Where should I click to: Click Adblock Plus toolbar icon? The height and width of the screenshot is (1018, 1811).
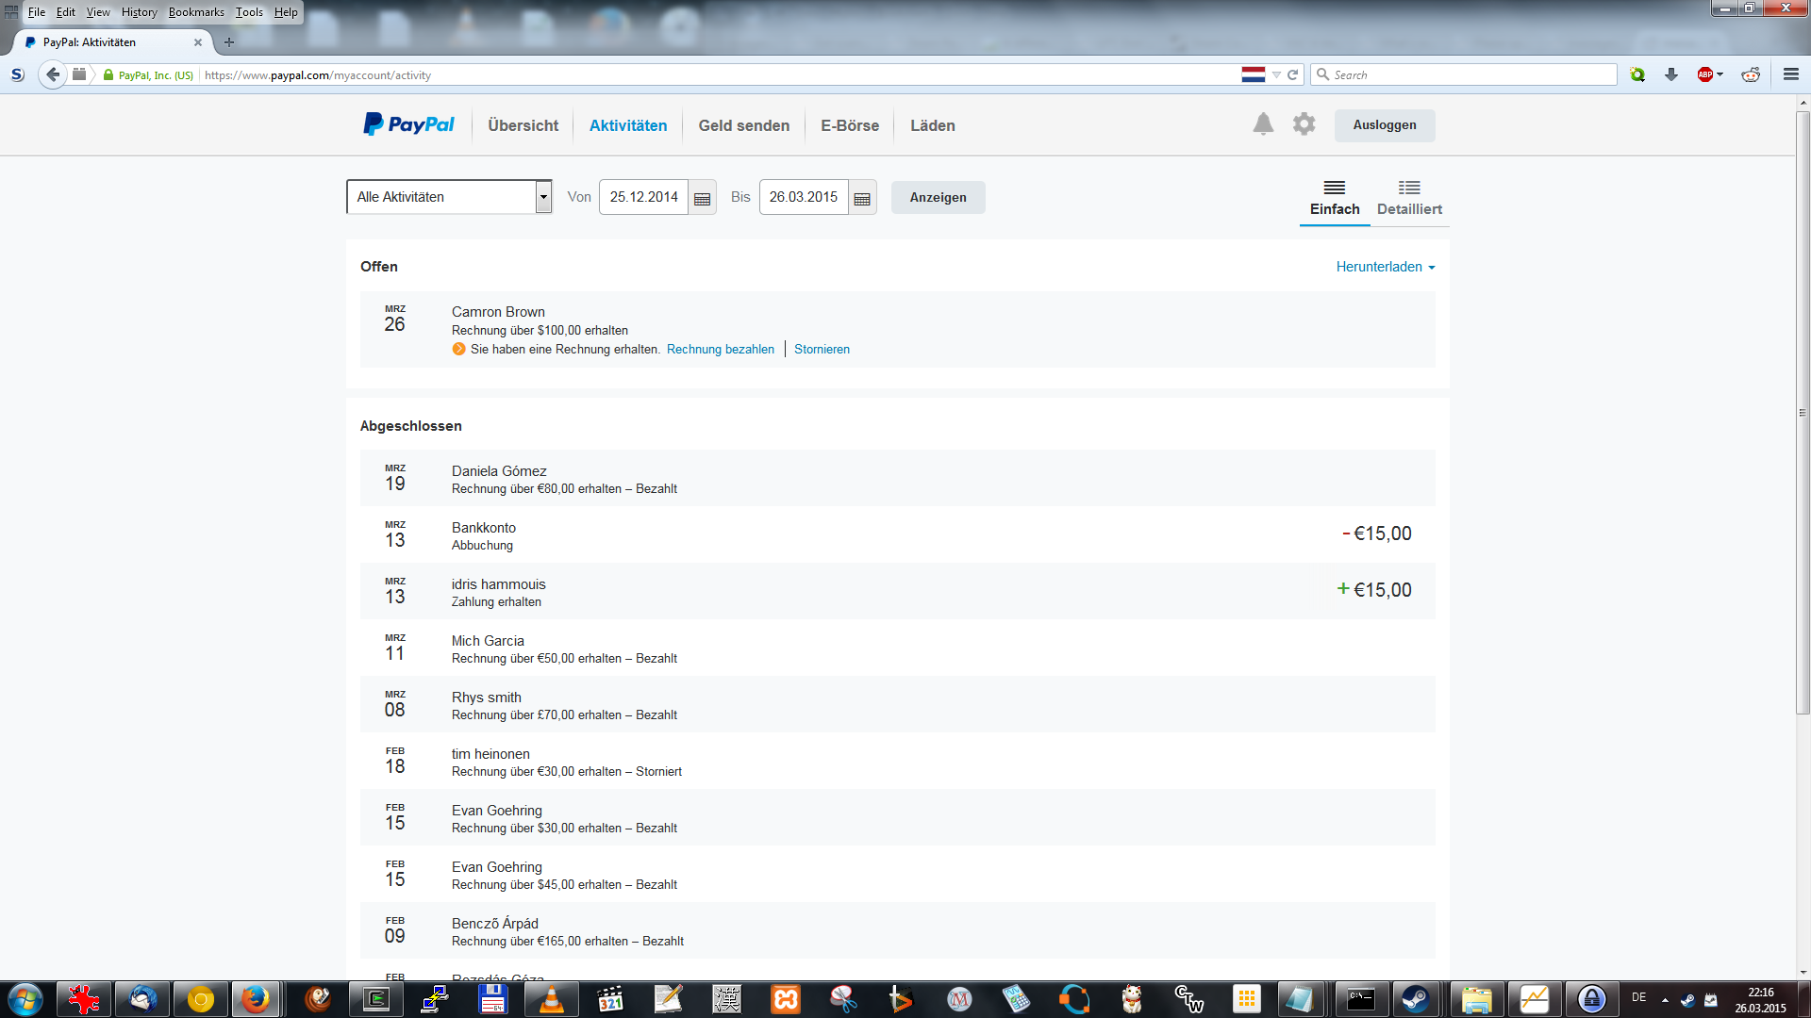[1704, 74]
